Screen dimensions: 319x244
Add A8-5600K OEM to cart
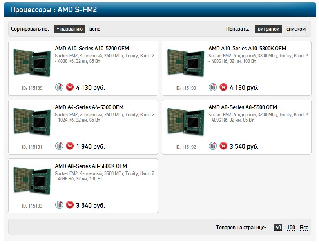pyautogui.click(x=70, y=205)
